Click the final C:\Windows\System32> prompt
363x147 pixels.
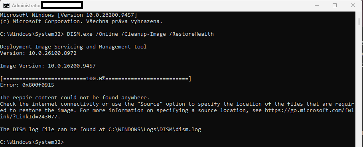tap(32, 142)
